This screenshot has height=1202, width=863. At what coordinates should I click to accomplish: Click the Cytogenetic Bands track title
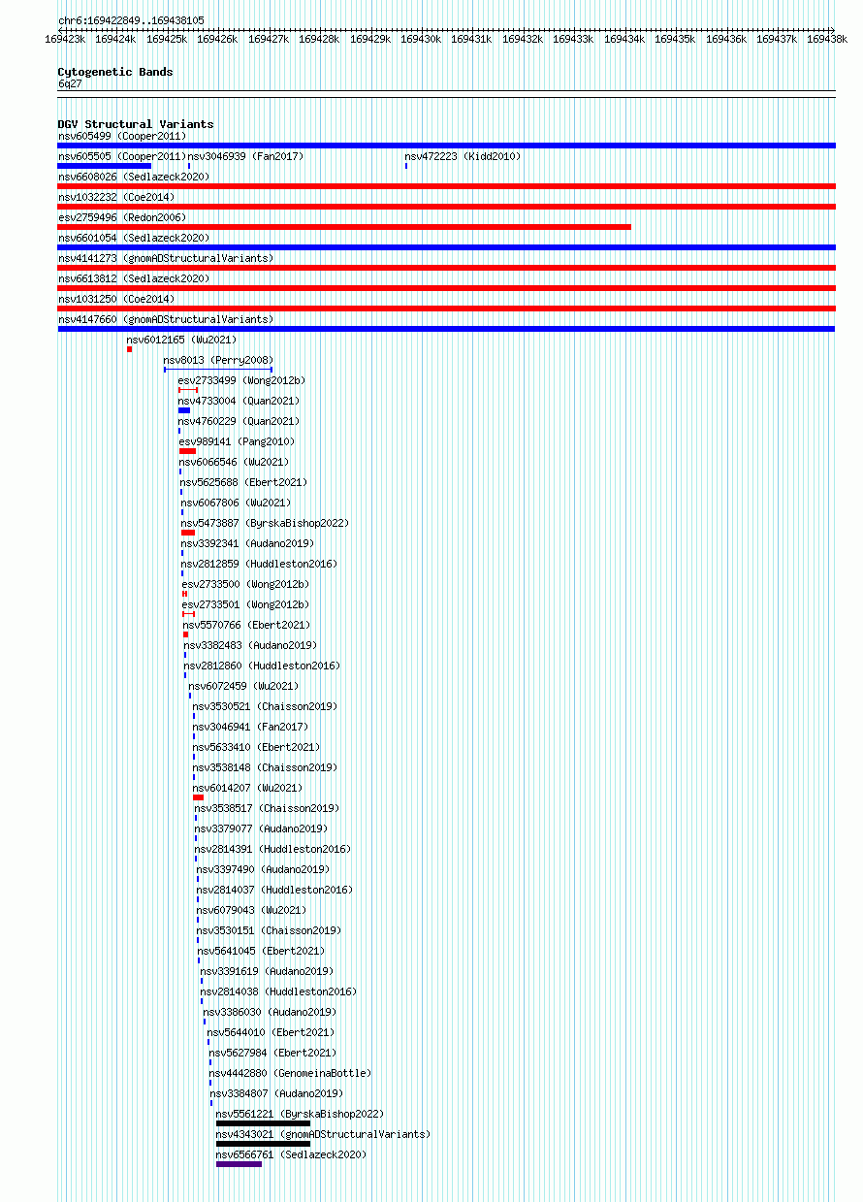115,72
